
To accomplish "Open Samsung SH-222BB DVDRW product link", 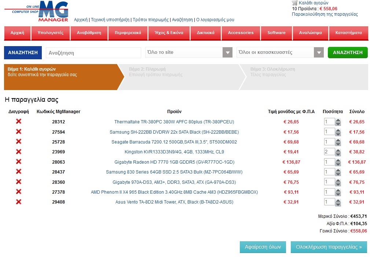I will 174,132.
